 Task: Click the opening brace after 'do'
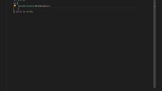tap(17, 3)
